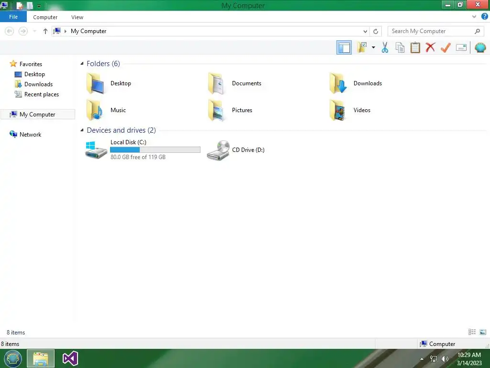Click the Devices and drives (2) heading

point(121,130)
